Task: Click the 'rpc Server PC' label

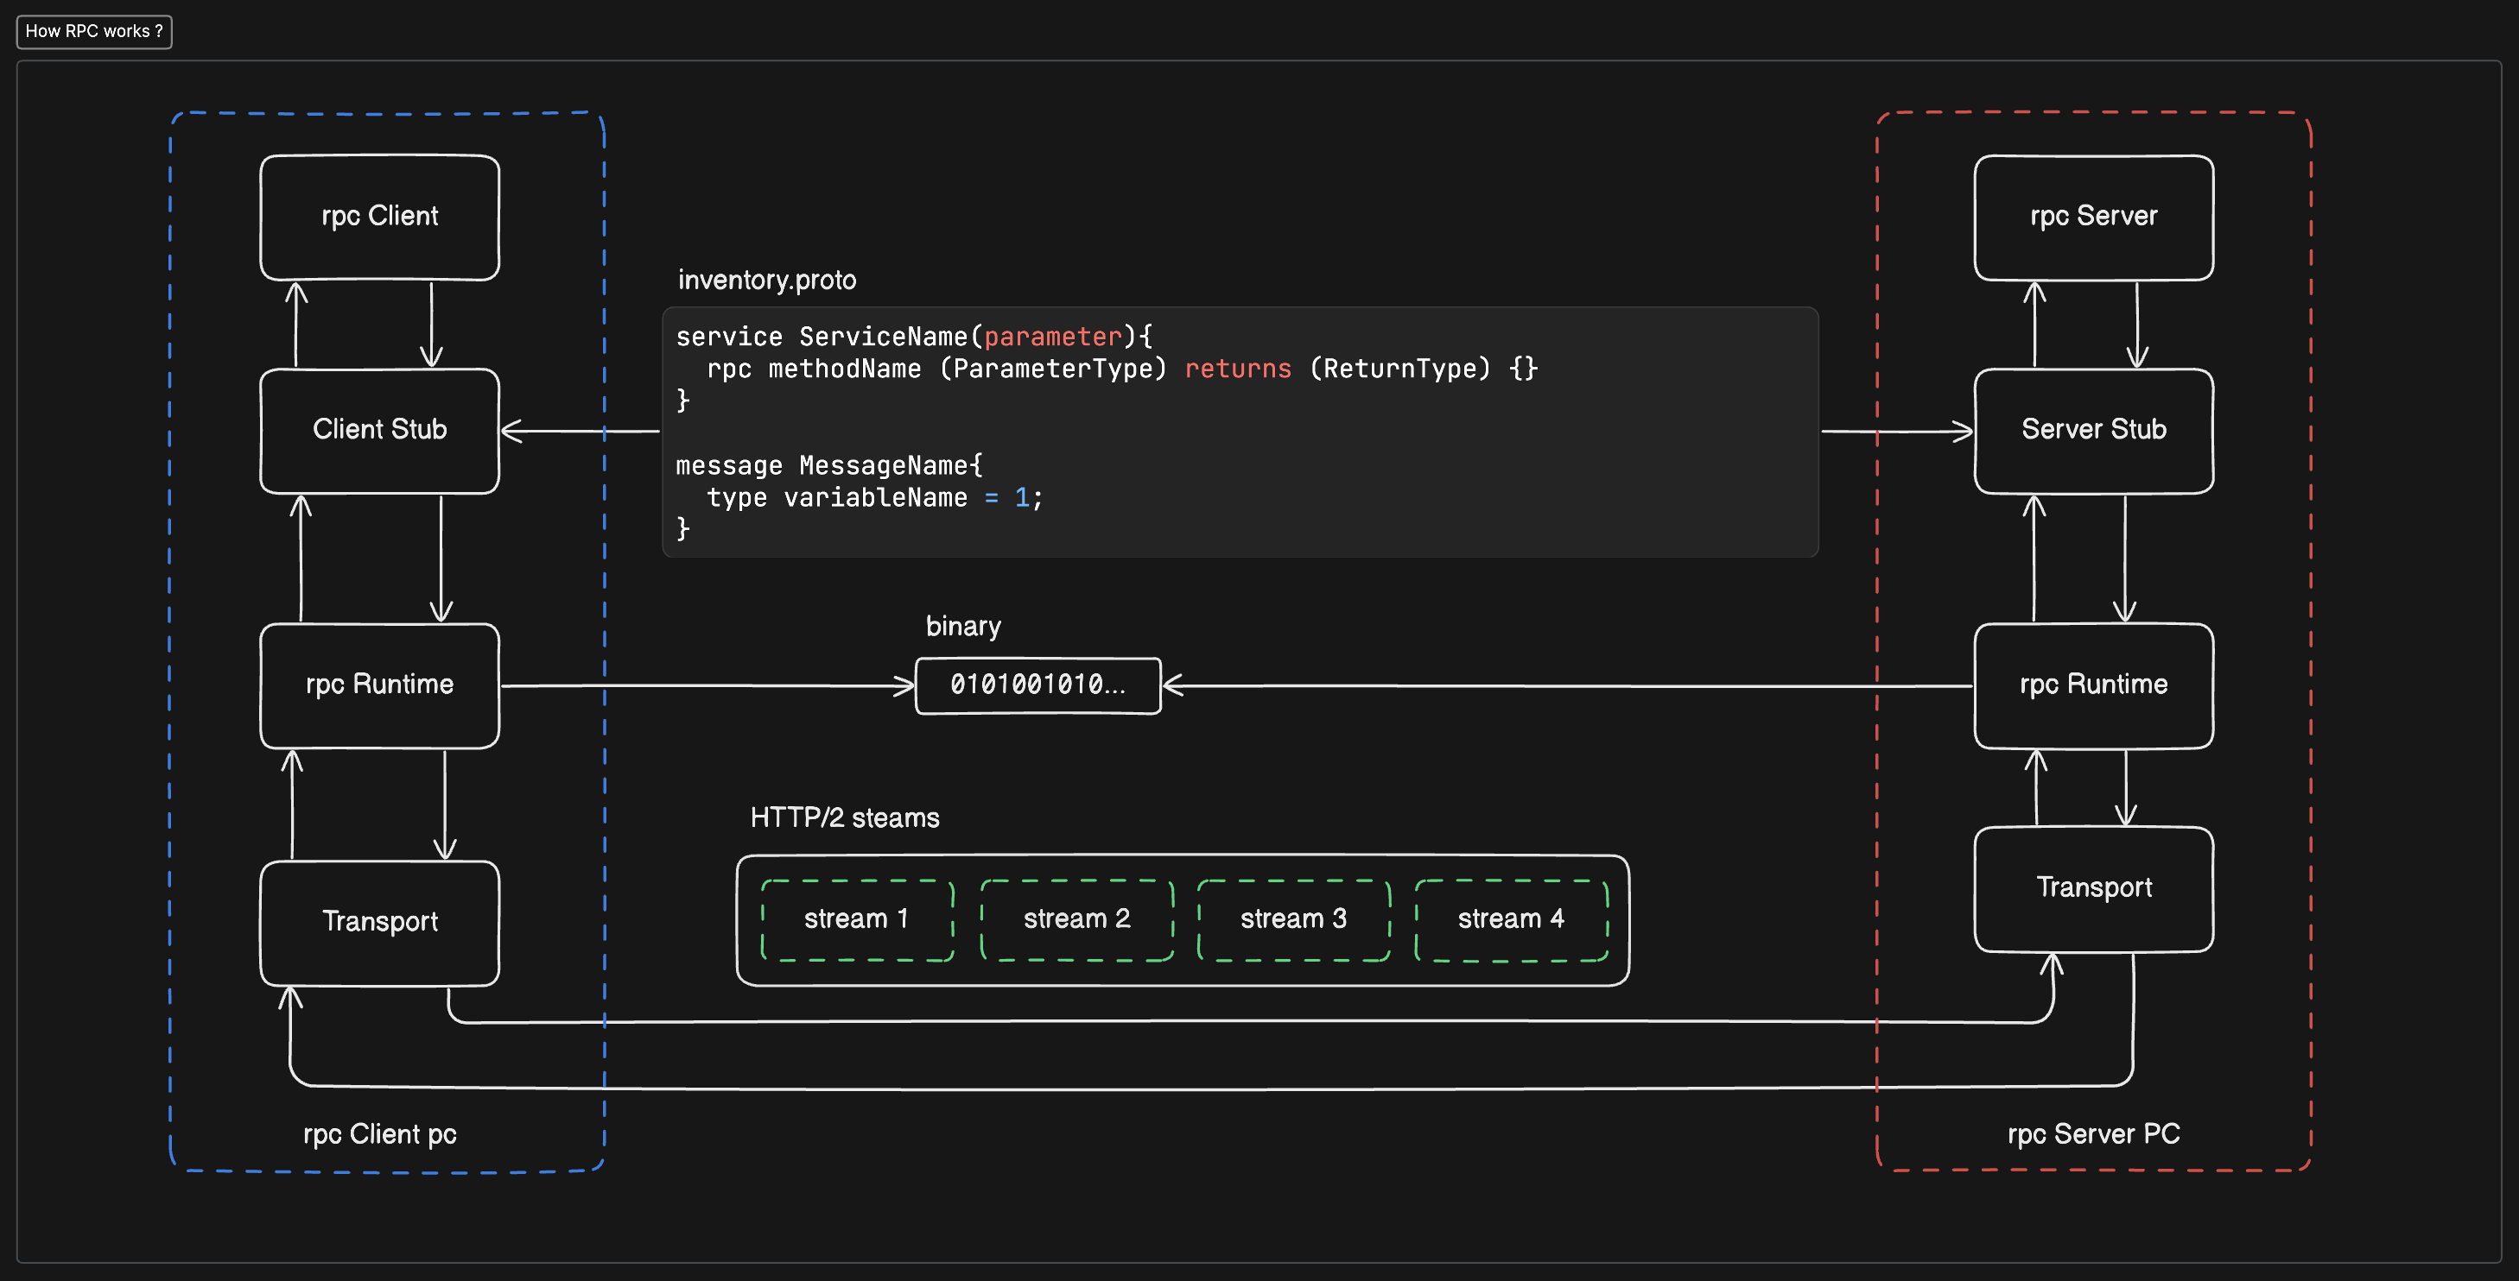Action: click(x=2092, y=1134)
